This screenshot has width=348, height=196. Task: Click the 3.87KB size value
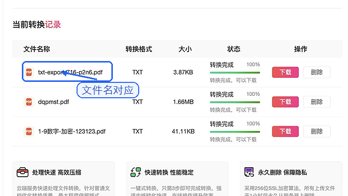(183, 72)
